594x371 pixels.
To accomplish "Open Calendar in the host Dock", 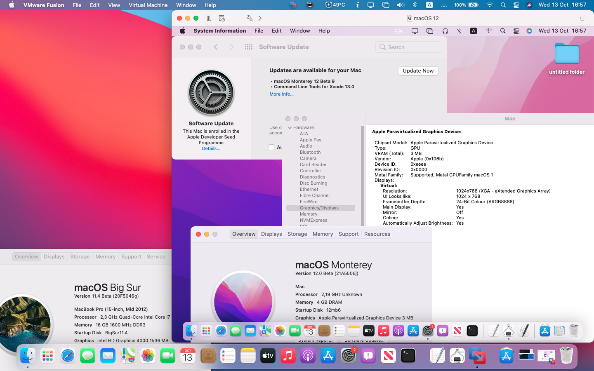I will click(188, 356).
